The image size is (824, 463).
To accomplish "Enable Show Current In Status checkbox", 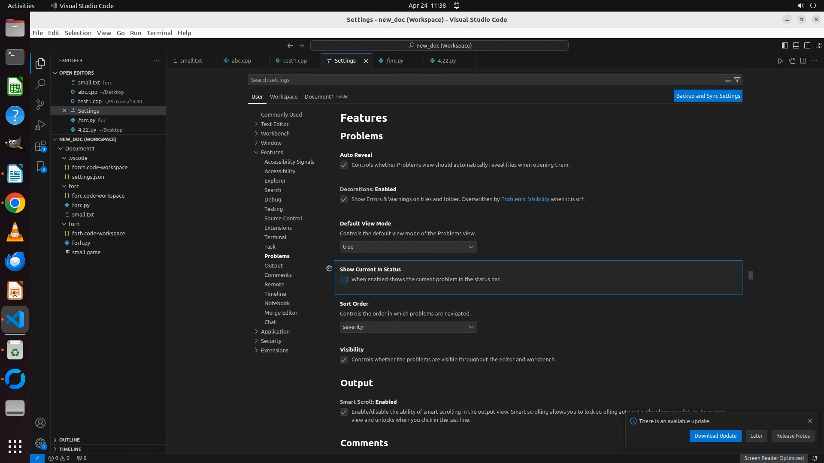I will (344, 280).
